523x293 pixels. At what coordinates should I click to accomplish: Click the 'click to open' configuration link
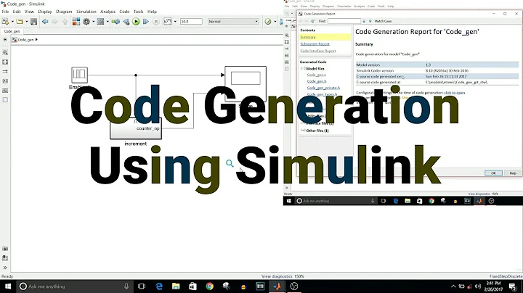[455, 93]
